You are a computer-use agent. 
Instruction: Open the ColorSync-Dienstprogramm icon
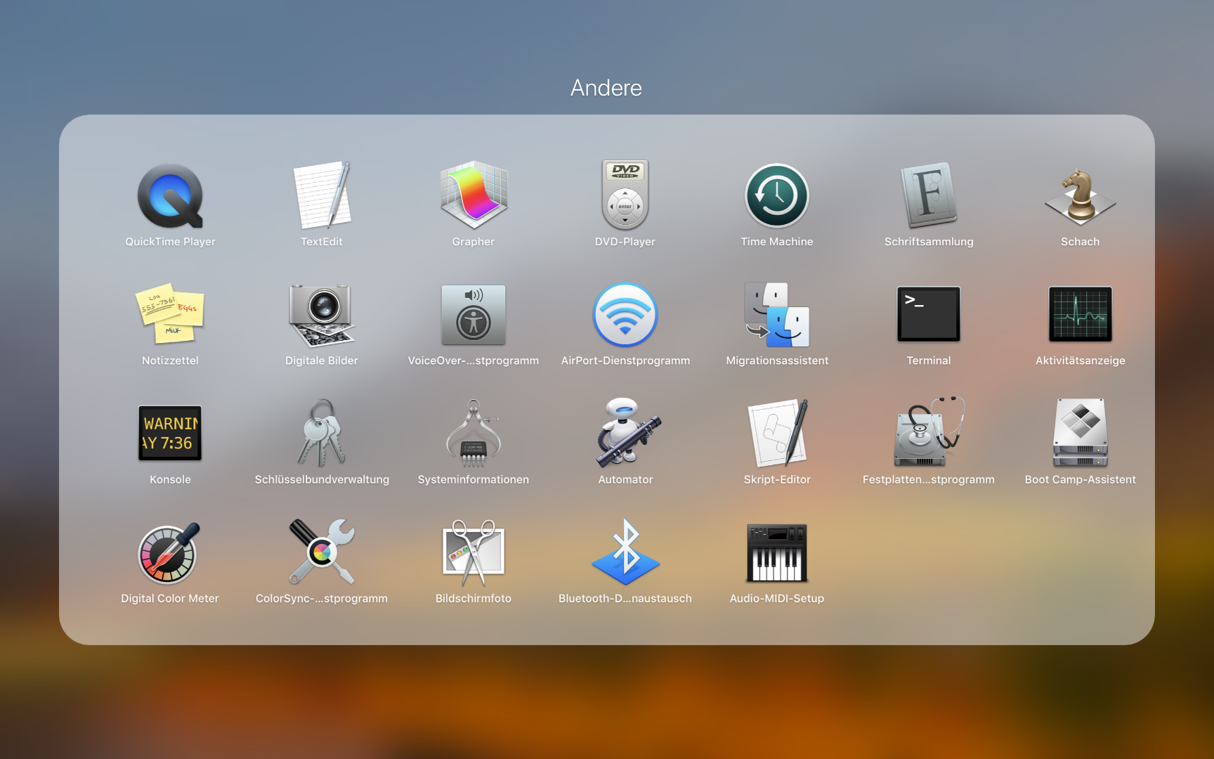pos(322,552)
